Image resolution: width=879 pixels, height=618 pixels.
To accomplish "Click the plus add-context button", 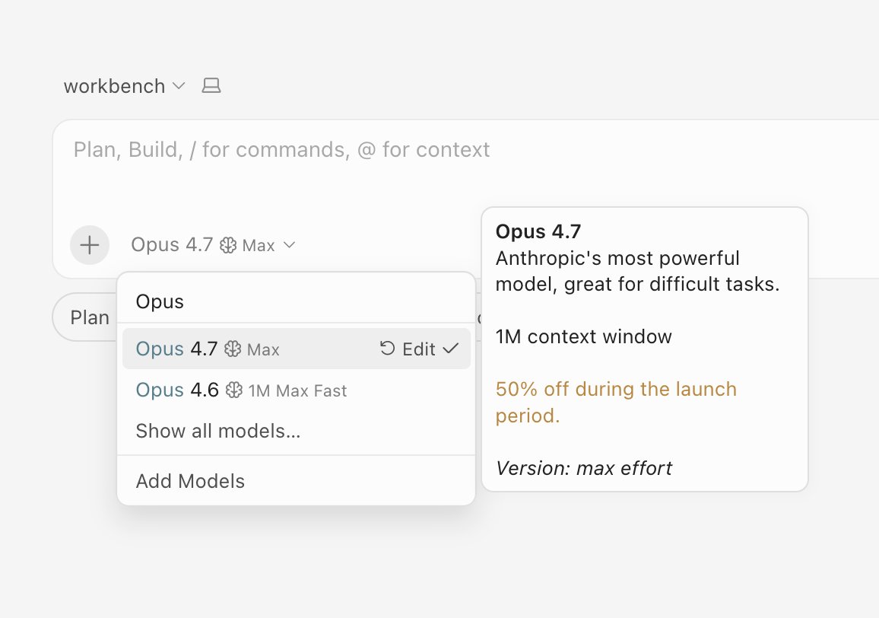I will [x=90, y=245].
